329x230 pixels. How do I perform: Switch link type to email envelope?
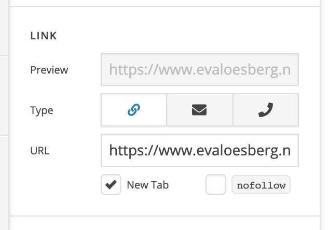pos(200,110)
